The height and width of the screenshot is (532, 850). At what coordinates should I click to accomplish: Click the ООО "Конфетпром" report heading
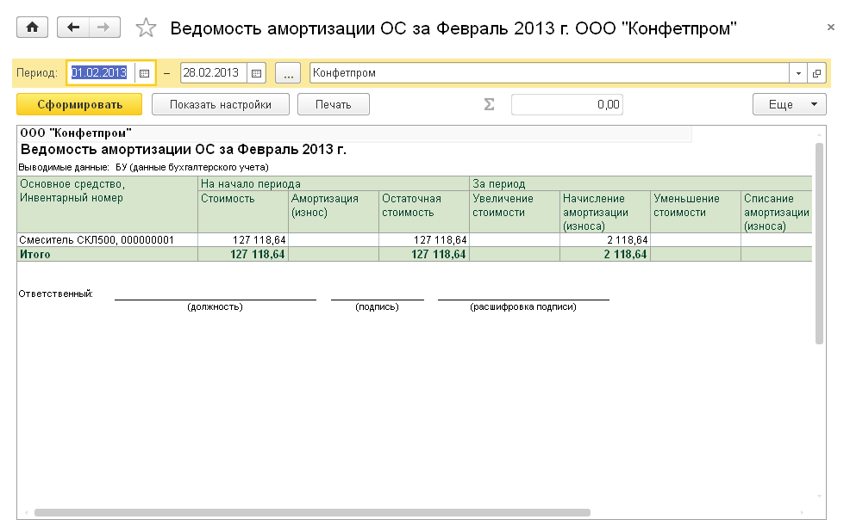(x=76, y=133)
